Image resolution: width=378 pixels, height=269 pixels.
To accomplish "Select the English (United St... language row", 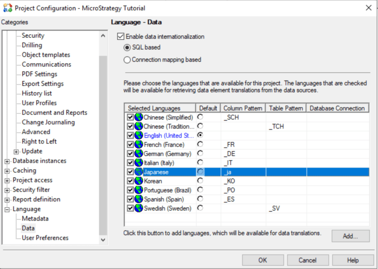I will 247,135.
